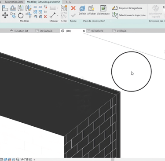Select the Split Element tool

(35, 7)
